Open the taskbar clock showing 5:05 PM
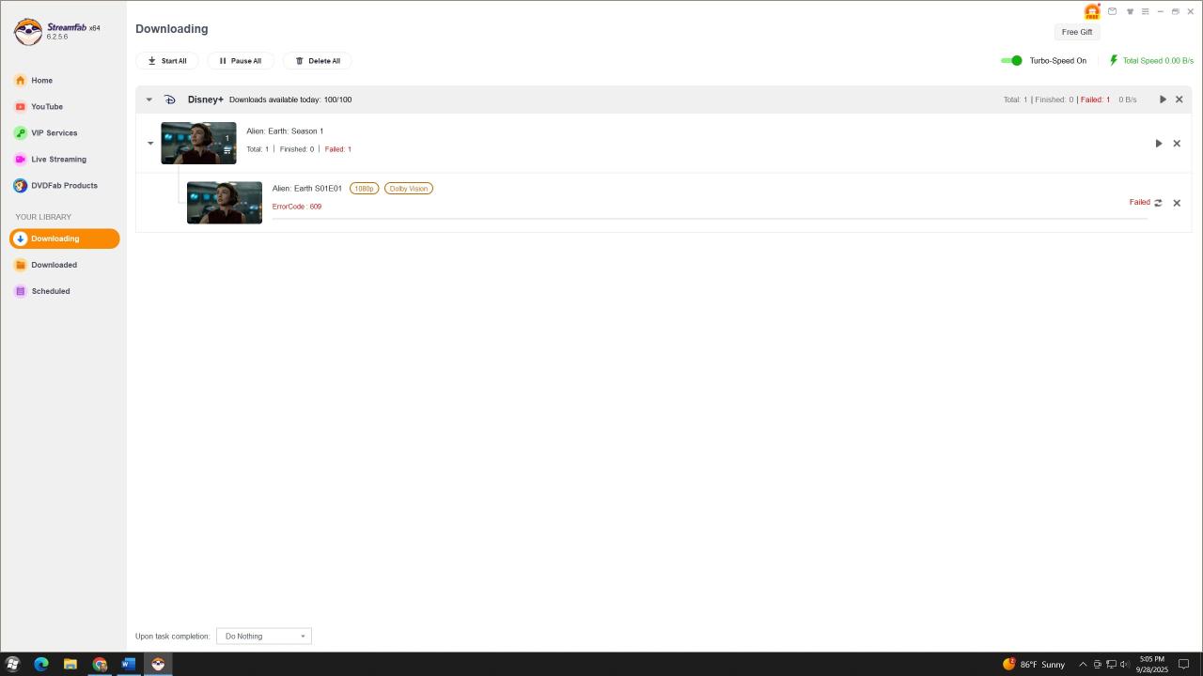 [x=1151, y=664]
